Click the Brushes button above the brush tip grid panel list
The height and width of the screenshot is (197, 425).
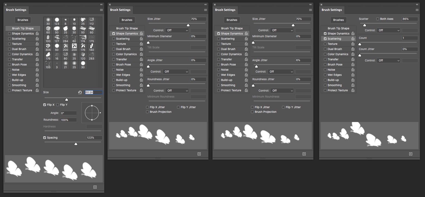pos(23,20)
